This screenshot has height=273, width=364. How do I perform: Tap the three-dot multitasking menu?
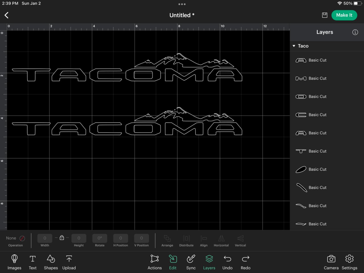point(182,4)
